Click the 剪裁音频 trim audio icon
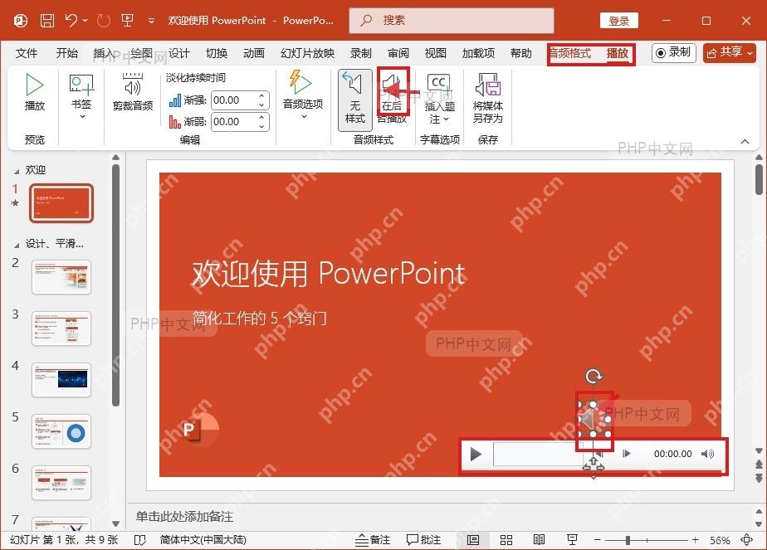 pos(133,91)
